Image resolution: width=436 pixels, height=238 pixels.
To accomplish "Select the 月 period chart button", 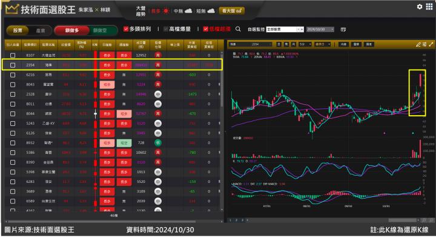I will 293,44.
